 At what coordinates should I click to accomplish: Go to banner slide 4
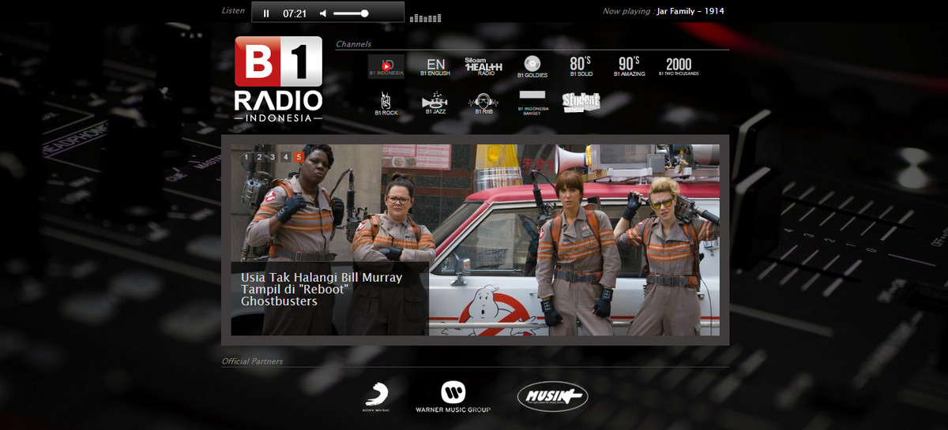click(285, 157)
